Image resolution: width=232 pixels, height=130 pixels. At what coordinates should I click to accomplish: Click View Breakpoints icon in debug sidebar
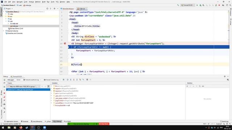click(x=4, y=97)
